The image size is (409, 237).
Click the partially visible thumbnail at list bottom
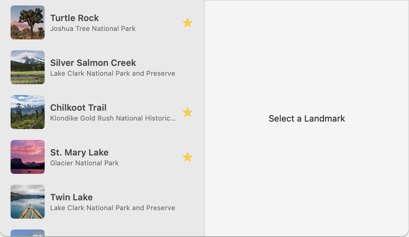click(27, 234)
